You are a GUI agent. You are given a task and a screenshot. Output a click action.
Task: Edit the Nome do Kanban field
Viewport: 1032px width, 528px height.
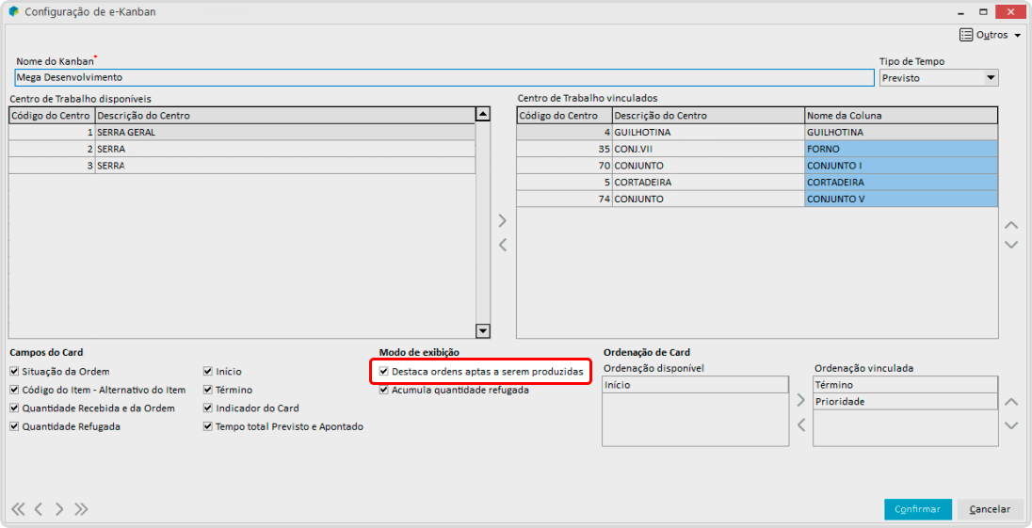tap(444, 77)
